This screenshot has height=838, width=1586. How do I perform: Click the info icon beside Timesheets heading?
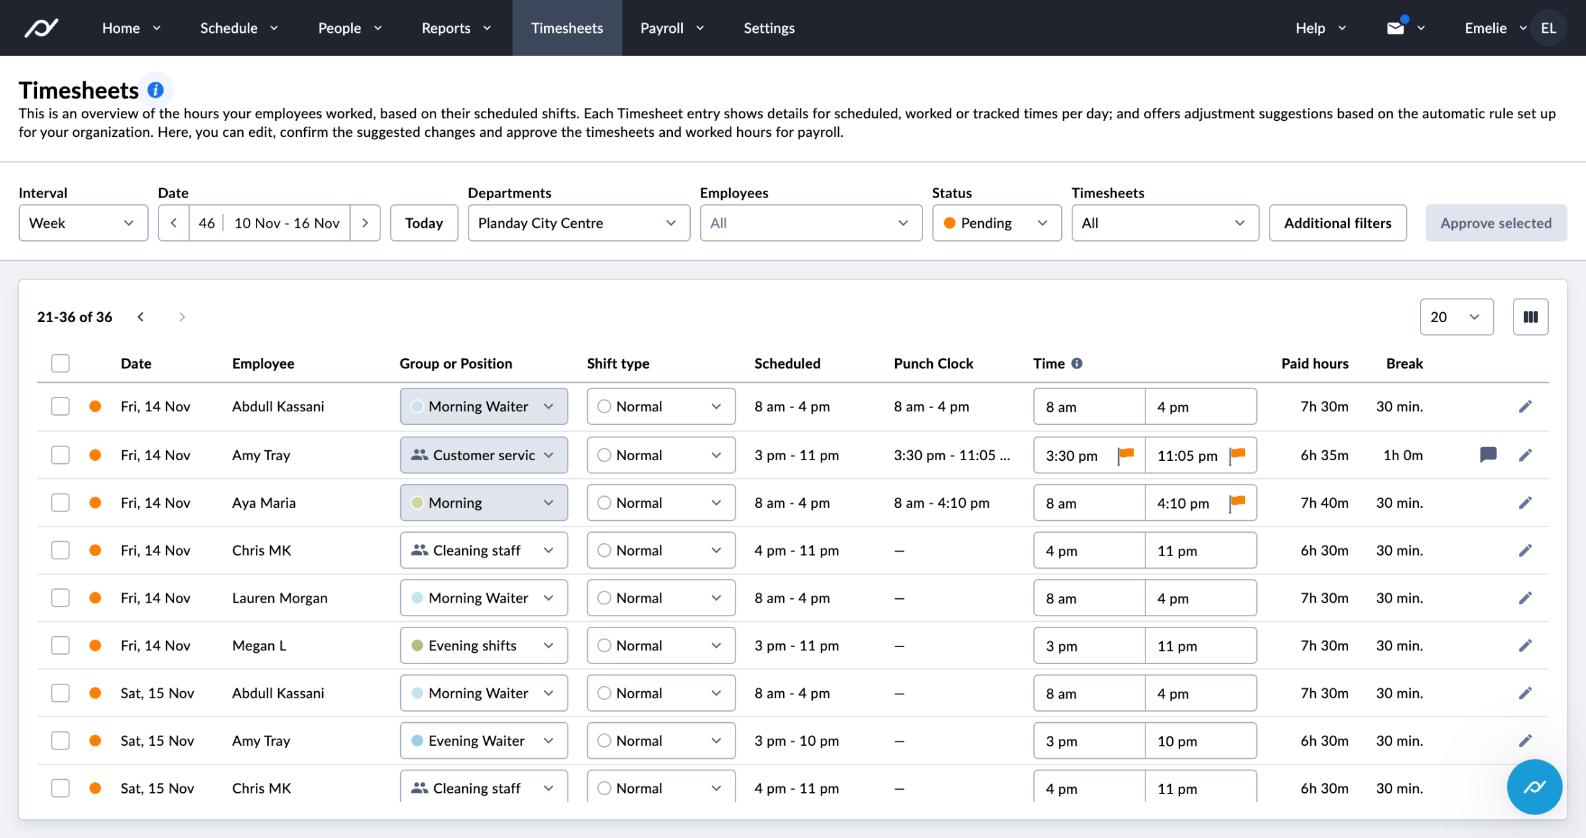[156, 90]
